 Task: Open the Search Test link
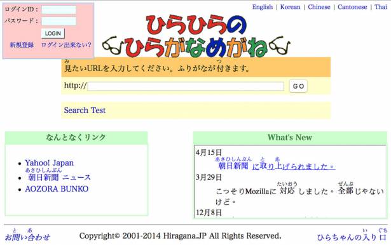pyautogui.click(x=85, y=110)
